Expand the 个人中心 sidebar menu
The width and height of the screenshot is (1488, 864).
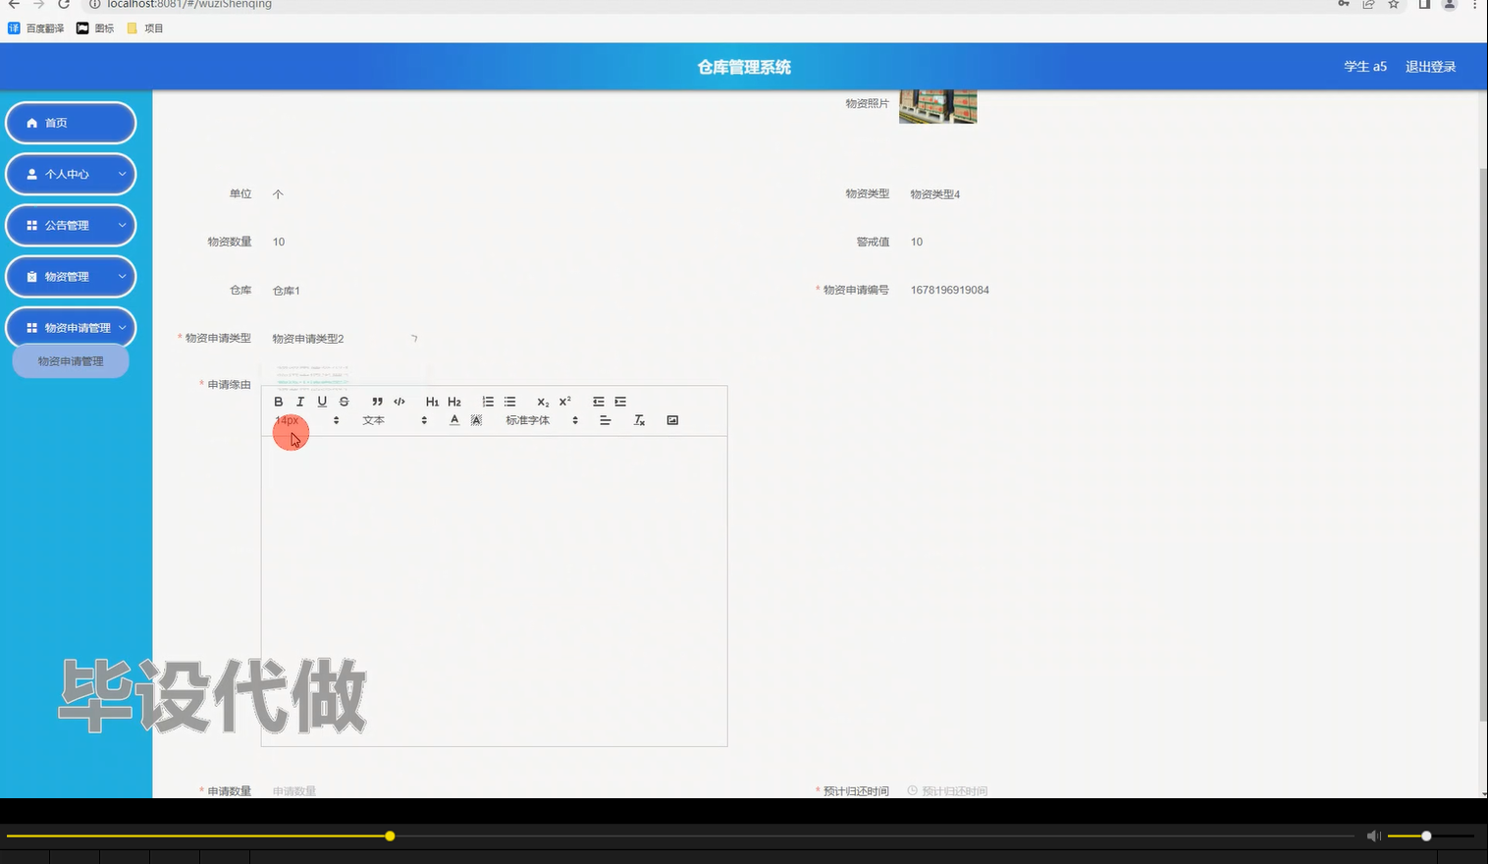(x=70, y=174)
